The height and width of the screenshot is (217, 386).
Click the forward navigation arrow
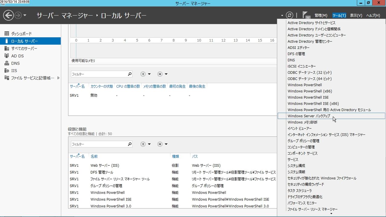click(x=18, y=15)
